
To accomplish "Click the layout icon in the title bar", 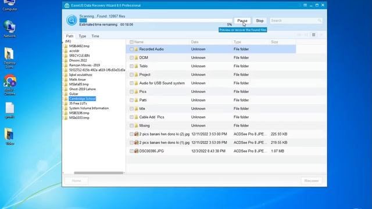I will click(x=305, y=5).
